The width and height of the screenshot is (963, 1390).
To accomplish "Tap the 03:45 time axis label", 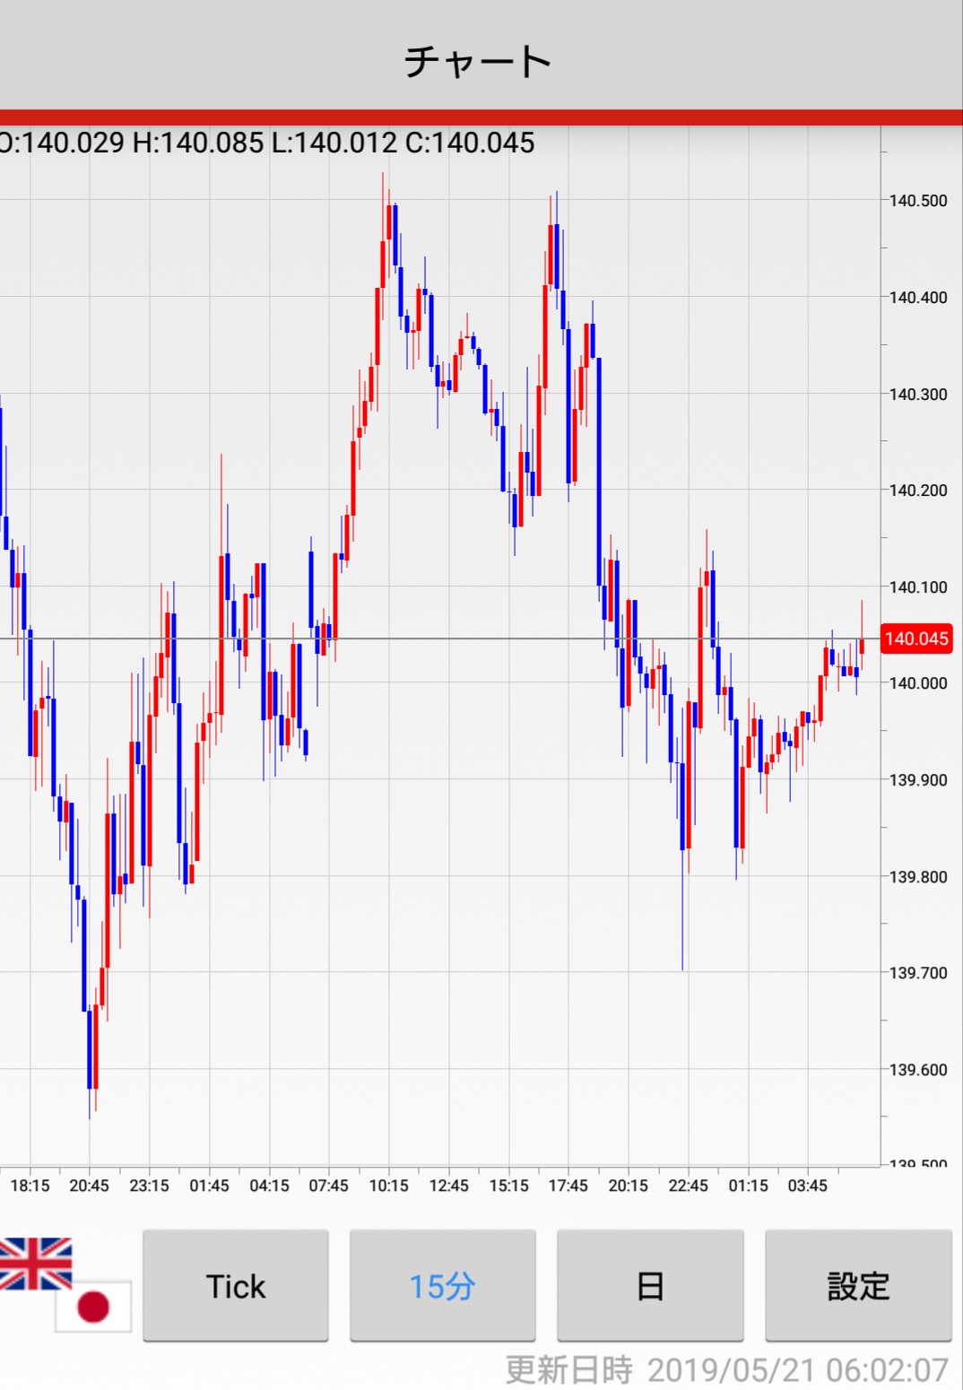I will coord(807,1186).
